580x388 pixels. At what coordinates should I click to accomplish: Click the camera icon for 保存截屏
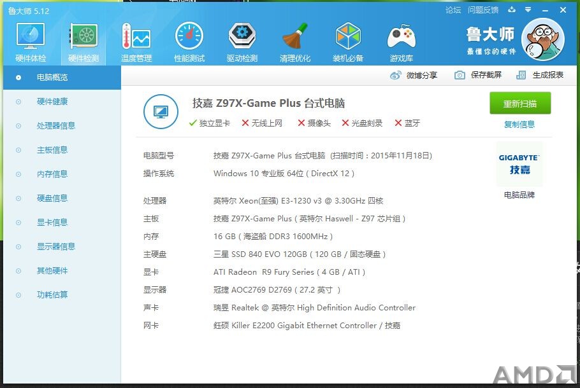point(460,75)
